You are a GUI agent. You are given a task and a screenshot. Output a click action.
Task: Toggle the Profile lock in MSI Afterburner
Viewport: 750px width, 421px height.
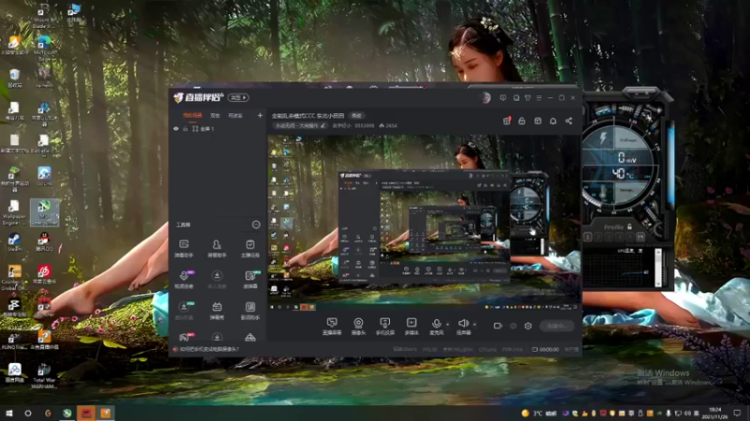click(x=629, y=226)
